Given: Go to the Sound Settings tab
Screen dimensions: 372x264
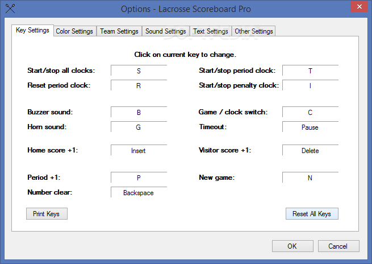Looking at the screenshot, I should click(x=166, y=31).
